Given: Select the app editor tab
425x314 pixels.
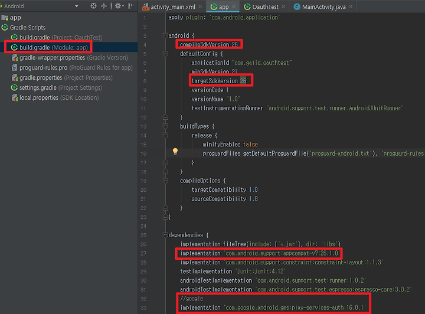Looking at the screenshot, I should (223, 6).
